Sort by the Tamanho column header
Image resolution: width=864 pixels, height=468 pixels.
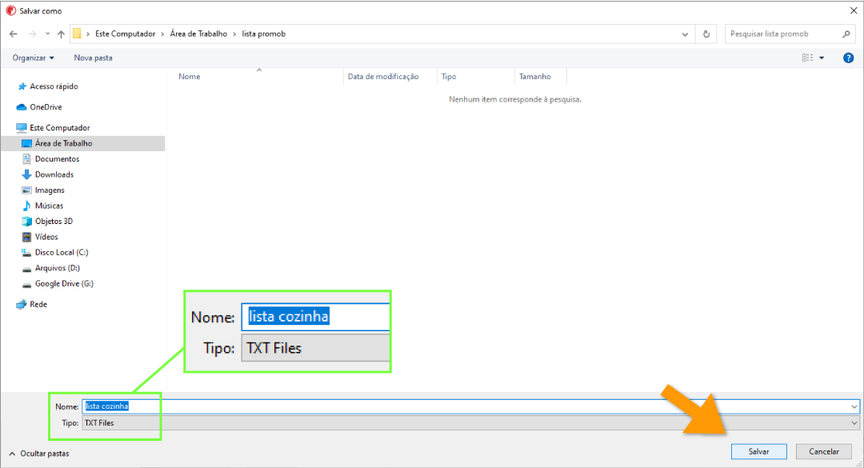pos(540,77)
